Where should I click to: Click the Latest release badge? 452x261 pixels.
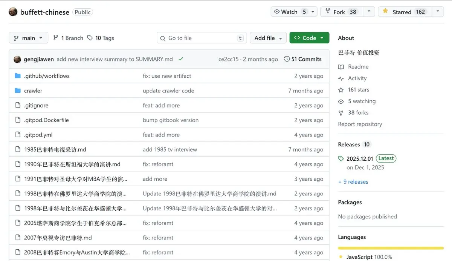coord(386,158)
